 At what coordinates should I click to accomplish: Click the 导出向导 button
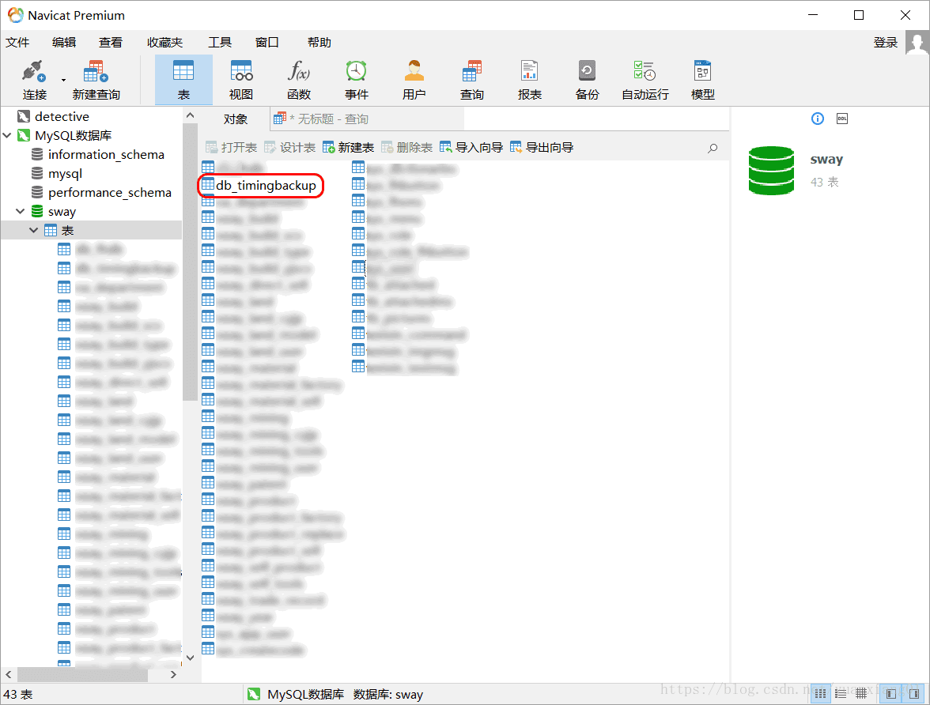tap(542, 148)
